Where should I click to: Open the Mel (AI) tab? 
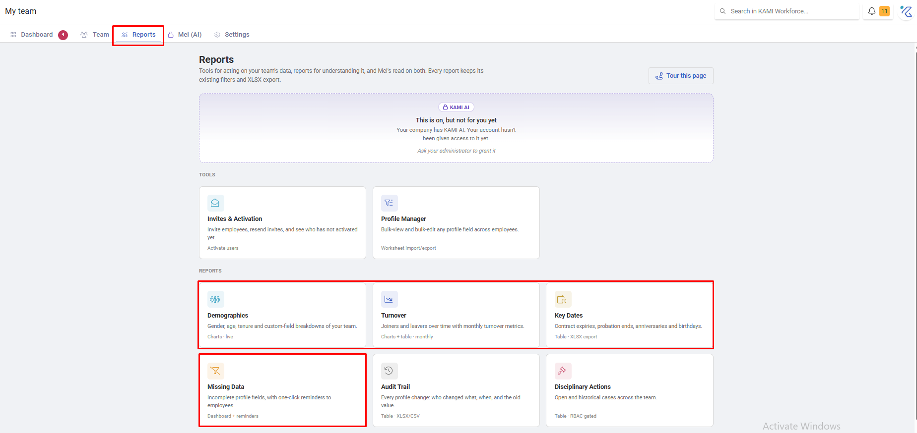point(185,35)
